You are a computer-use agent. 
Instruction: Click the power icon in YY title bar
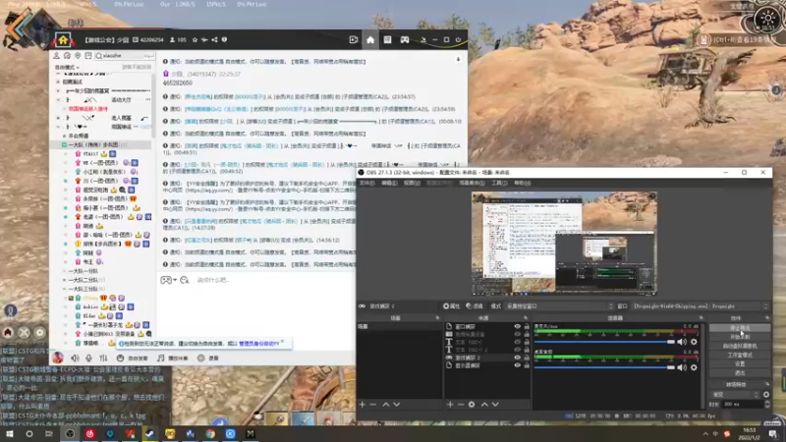pyautogui.click(x=458, y=39)
